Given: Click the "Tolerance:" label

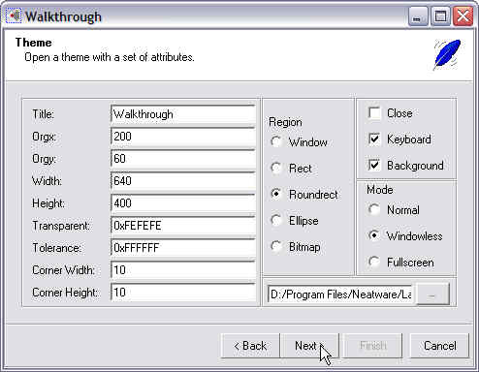Looking at the screenshot, I should 56,248.
